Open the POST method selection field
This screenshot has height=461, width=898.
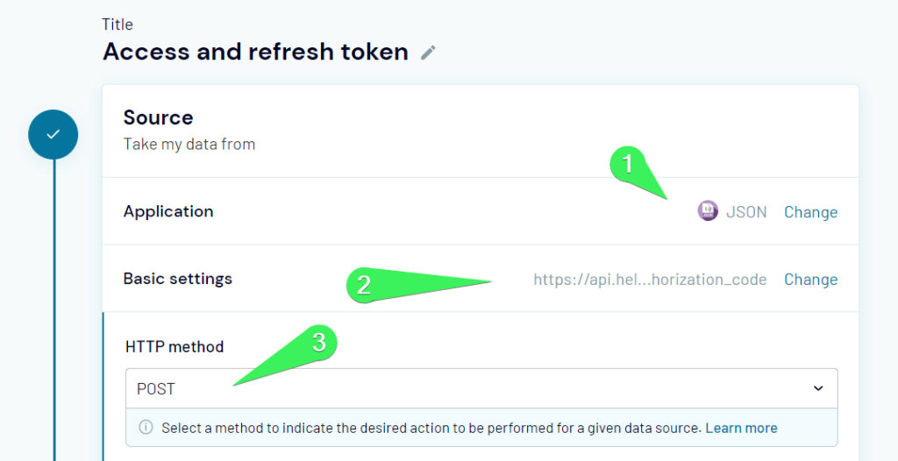481,389
